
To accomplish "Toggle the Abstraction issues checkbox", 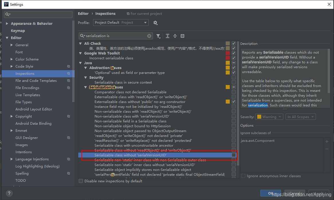I will coord(234,68).
